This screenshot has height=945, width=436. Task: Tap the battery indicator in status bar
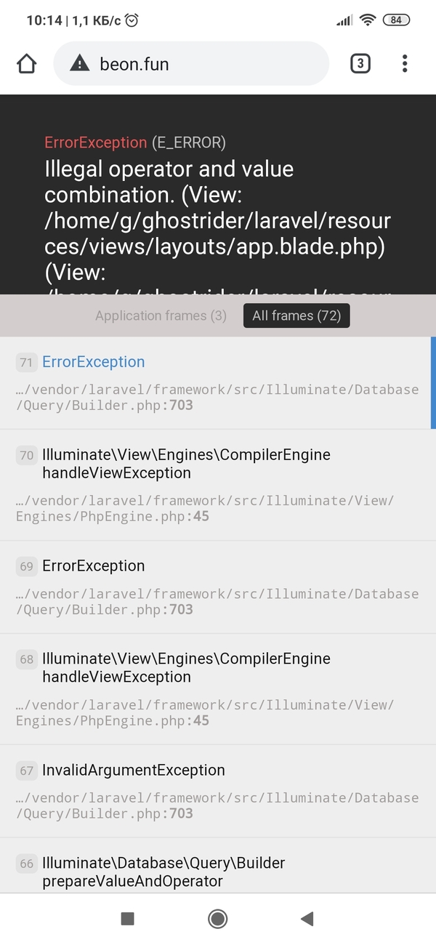(x=395, y=20)
